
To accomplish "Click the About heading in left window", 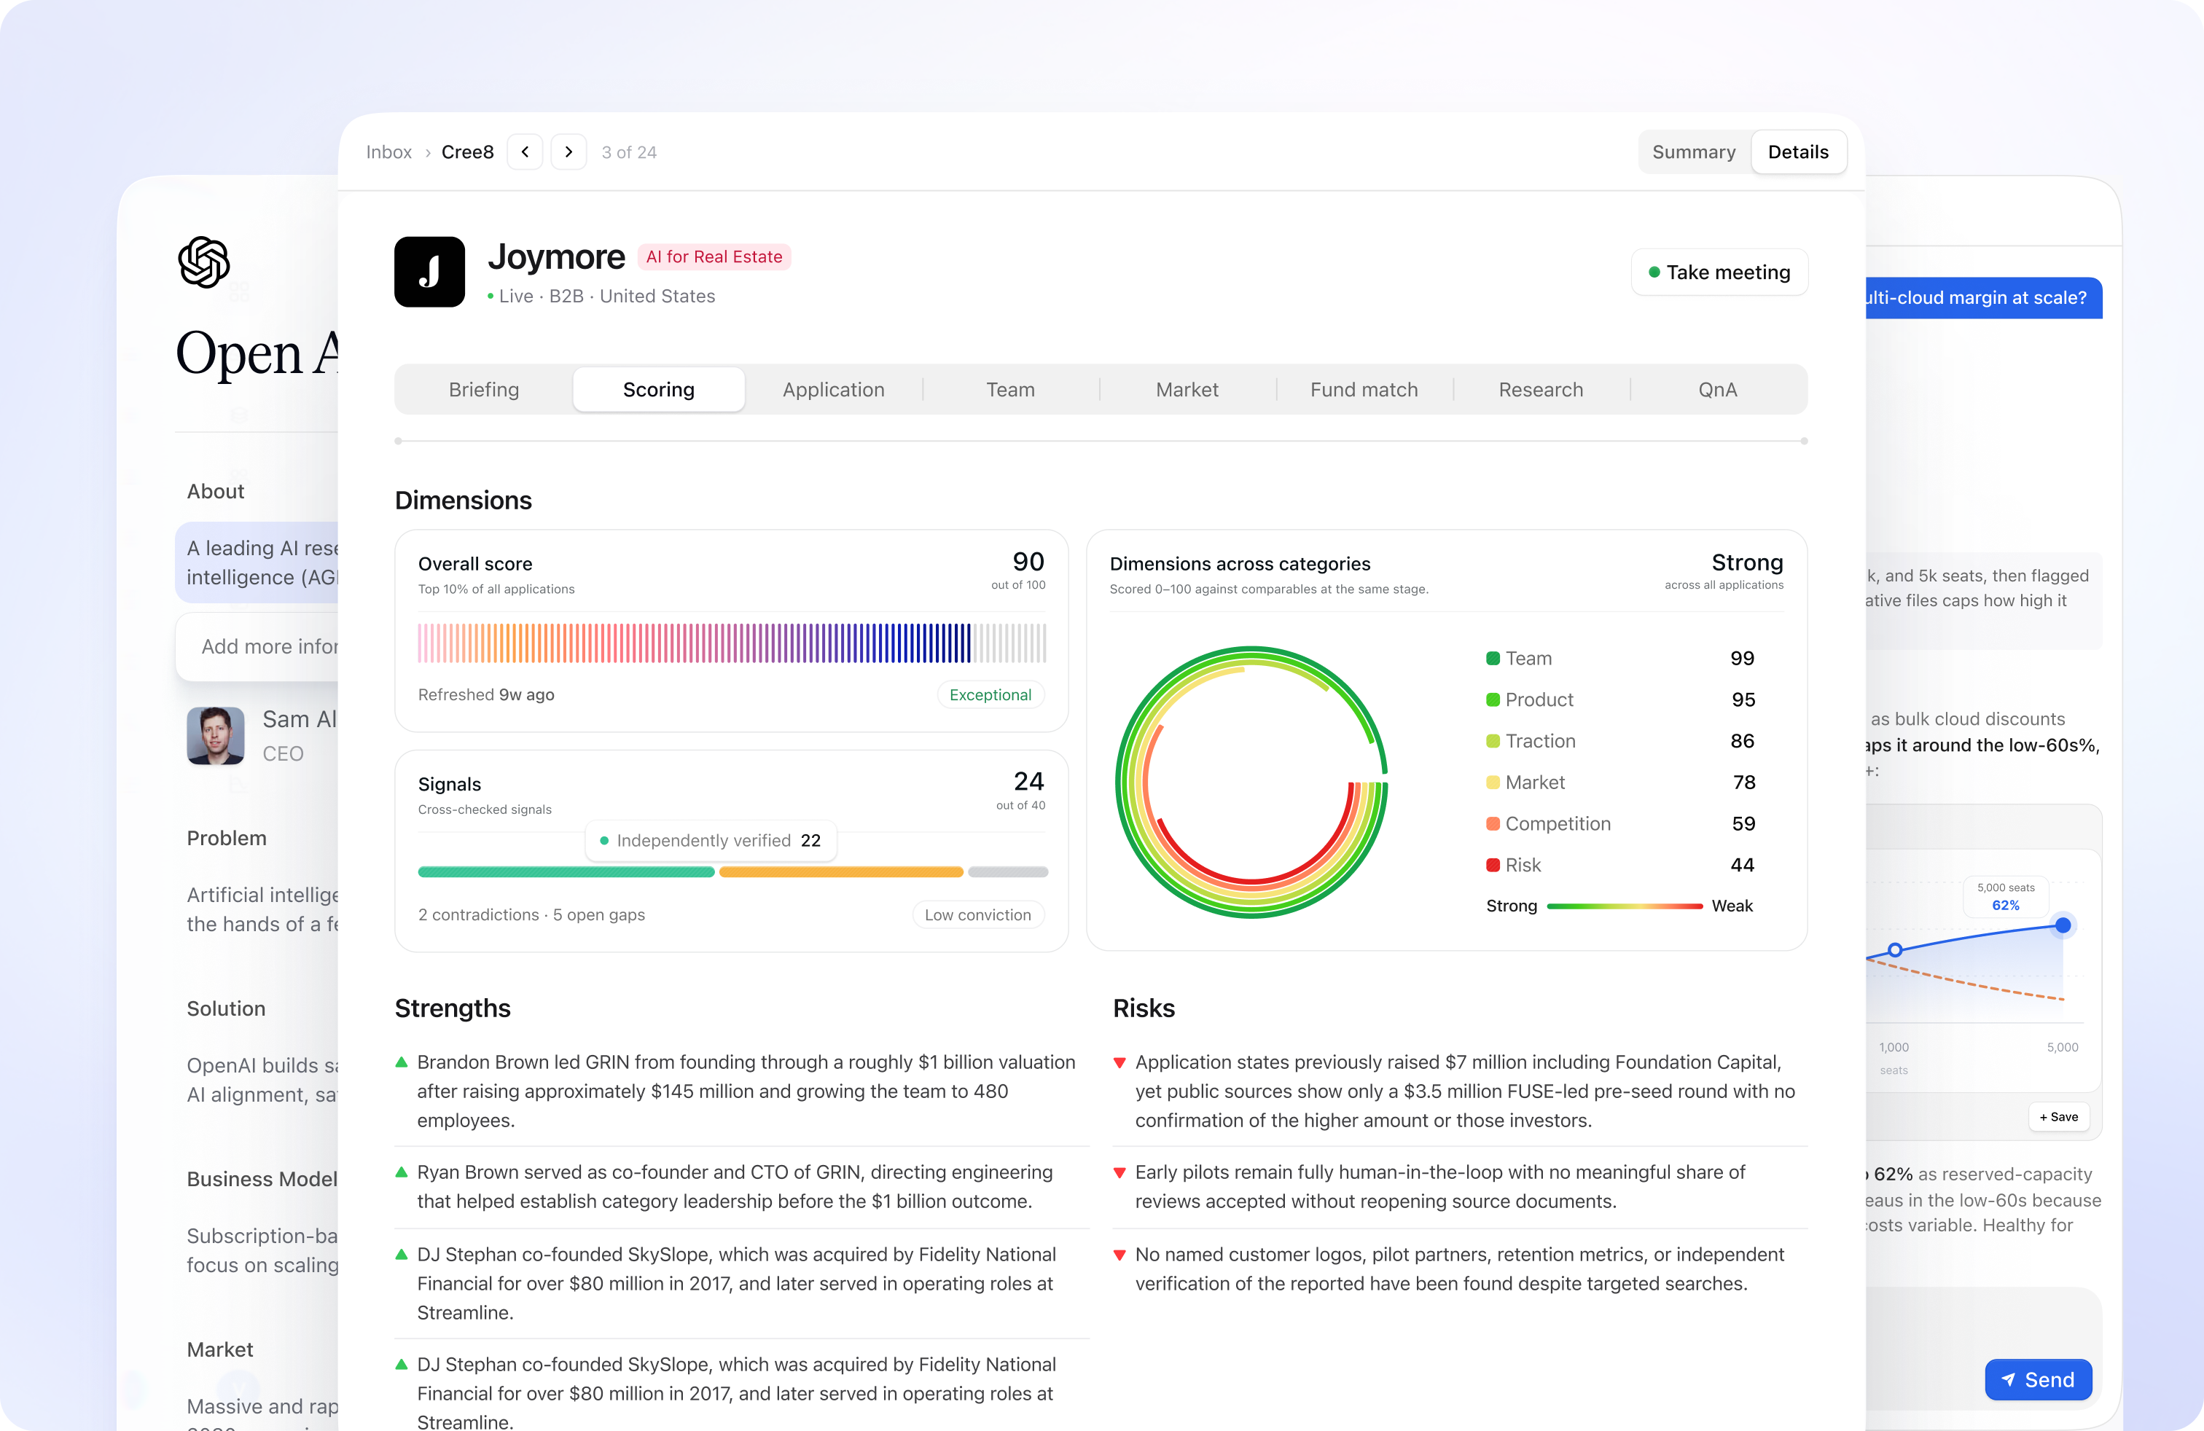I will point(215,490).
